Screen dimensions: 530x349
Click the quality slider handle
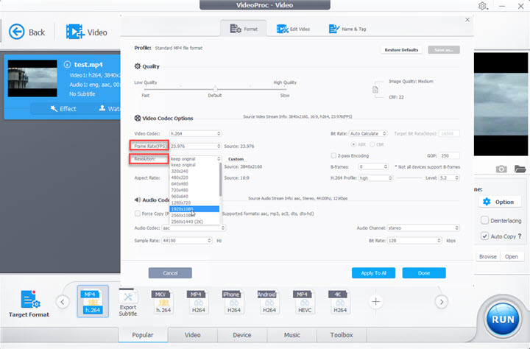(x=215, y=89)
